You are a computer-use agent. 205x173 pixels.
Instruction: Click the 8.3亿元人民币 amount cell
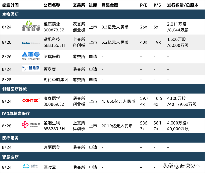(115, 27)
